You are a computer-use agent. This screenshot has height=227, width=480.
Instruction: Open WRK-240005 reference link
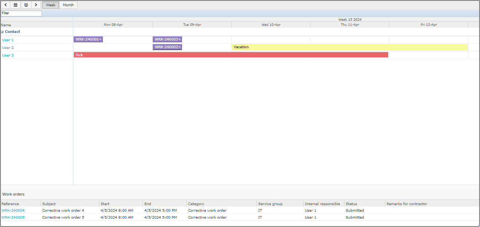pyautogui.click(x=13, y=218)
